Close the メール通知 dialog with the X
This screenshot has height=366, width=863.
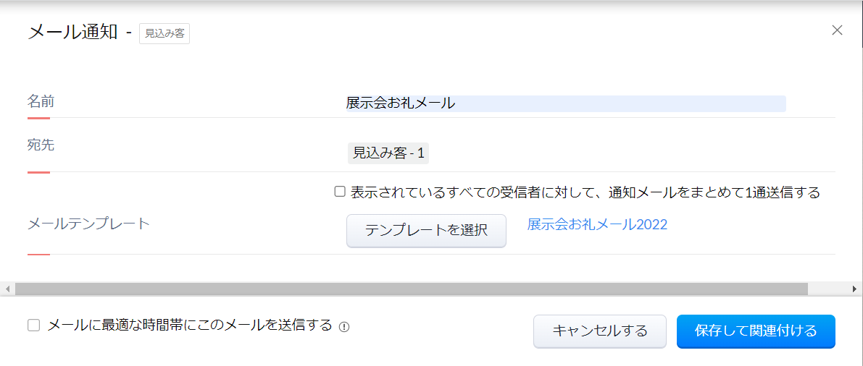837,30
